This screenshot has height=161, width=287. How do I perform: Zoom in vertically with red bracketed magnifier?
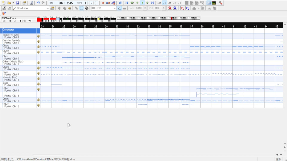[182, 8]
